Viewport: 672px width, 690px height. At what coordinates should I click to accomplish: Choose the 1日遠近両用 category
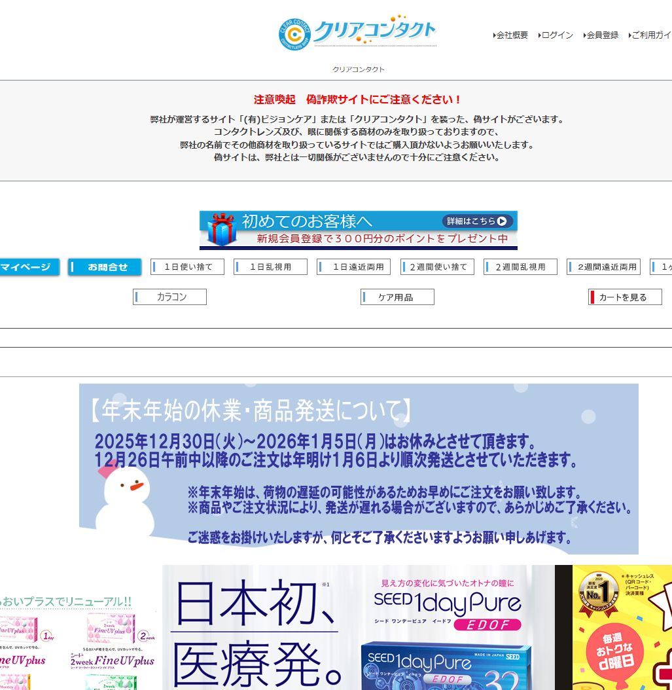[x=354, y=267]
